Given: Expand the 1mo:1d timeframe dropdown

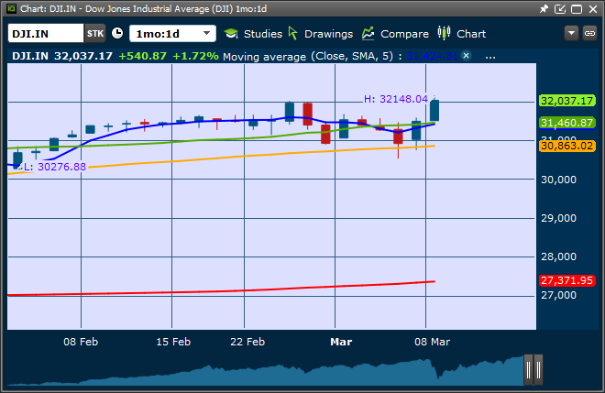Looking at the screenshot, I should [172, 34].
